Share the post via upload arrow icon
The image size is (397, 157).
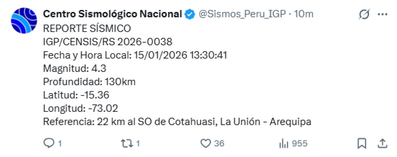click(x=382, y=143)
